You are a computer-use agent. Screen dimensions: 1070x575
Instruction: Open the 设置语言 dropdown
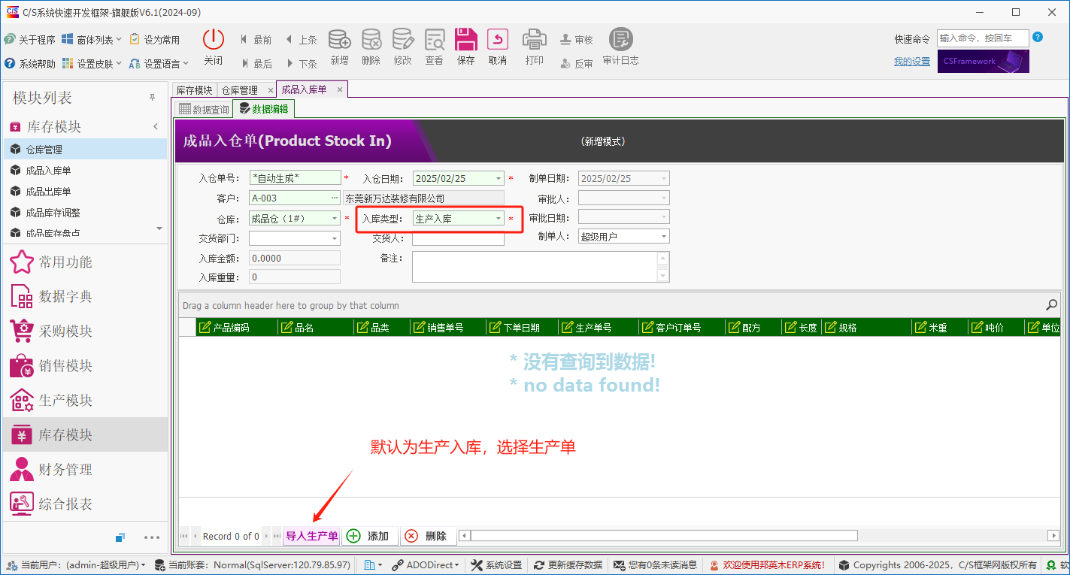click(x=159, y=64)
